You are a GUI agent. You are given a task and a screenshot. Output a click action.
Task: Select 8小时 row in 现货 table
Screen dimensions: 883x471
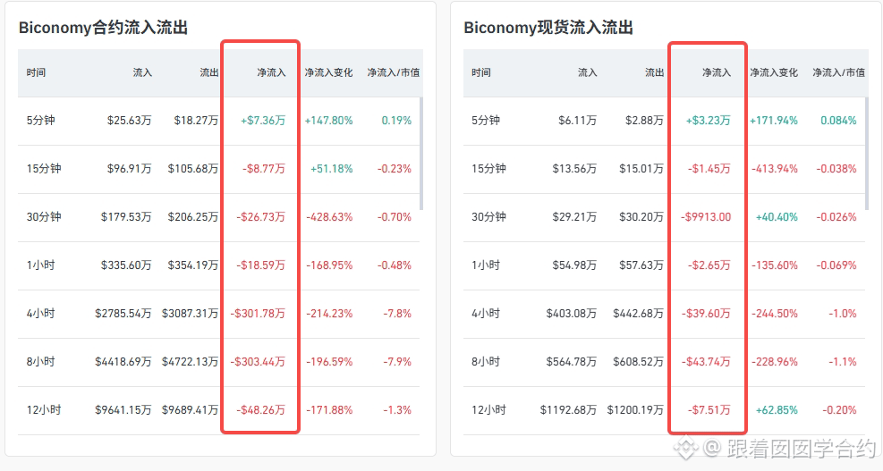[664, 362]
